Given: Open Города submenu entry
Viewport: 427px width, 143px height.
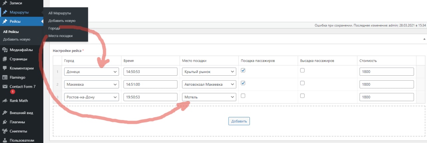Looking at the screenshot, I should pyautogui.click(x=54, y=28).
